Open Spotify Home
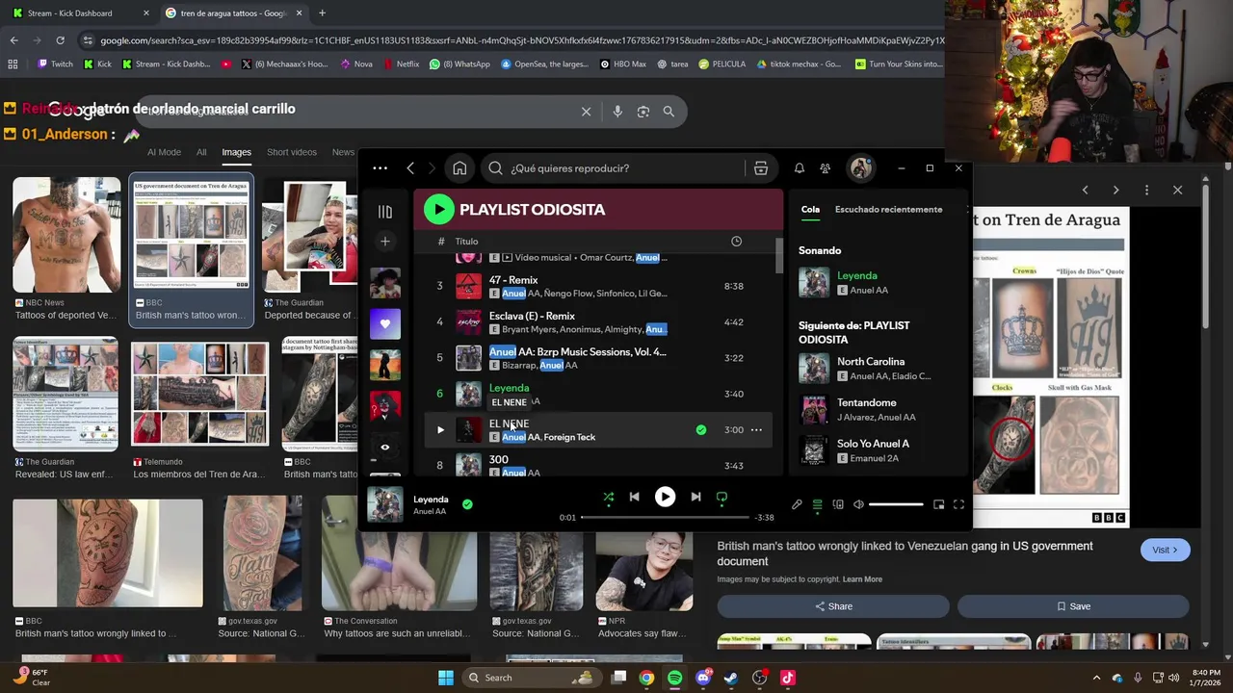The width and height of the screenshot is (1233, 693). pos(459,168)
